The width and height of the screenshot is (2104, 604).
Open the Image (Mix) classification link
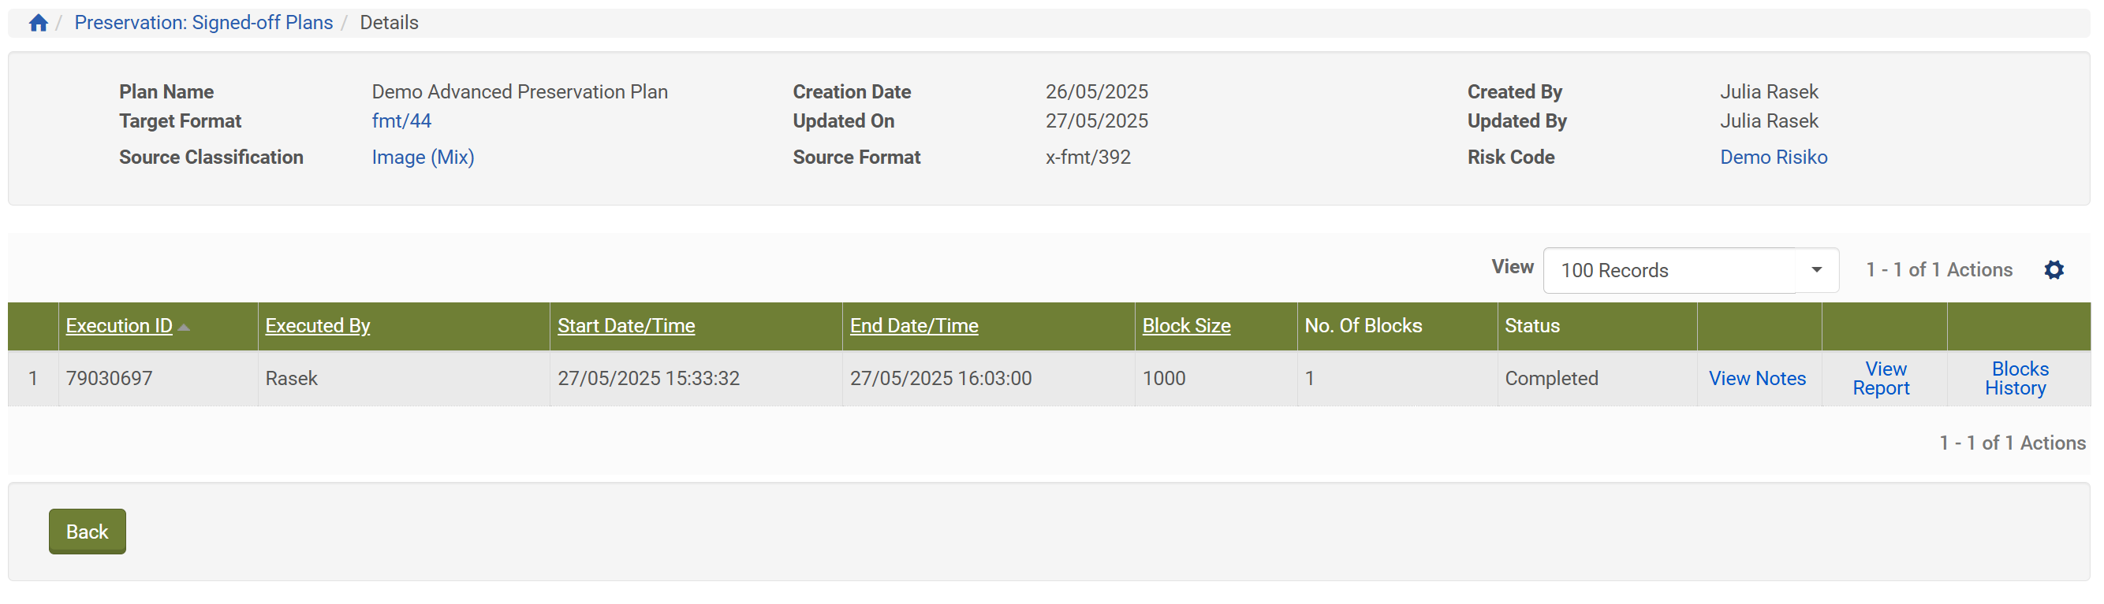(422, 157)
